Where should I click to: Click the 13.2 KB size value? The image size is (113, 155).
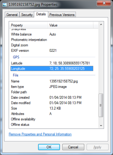click(55, 108)
